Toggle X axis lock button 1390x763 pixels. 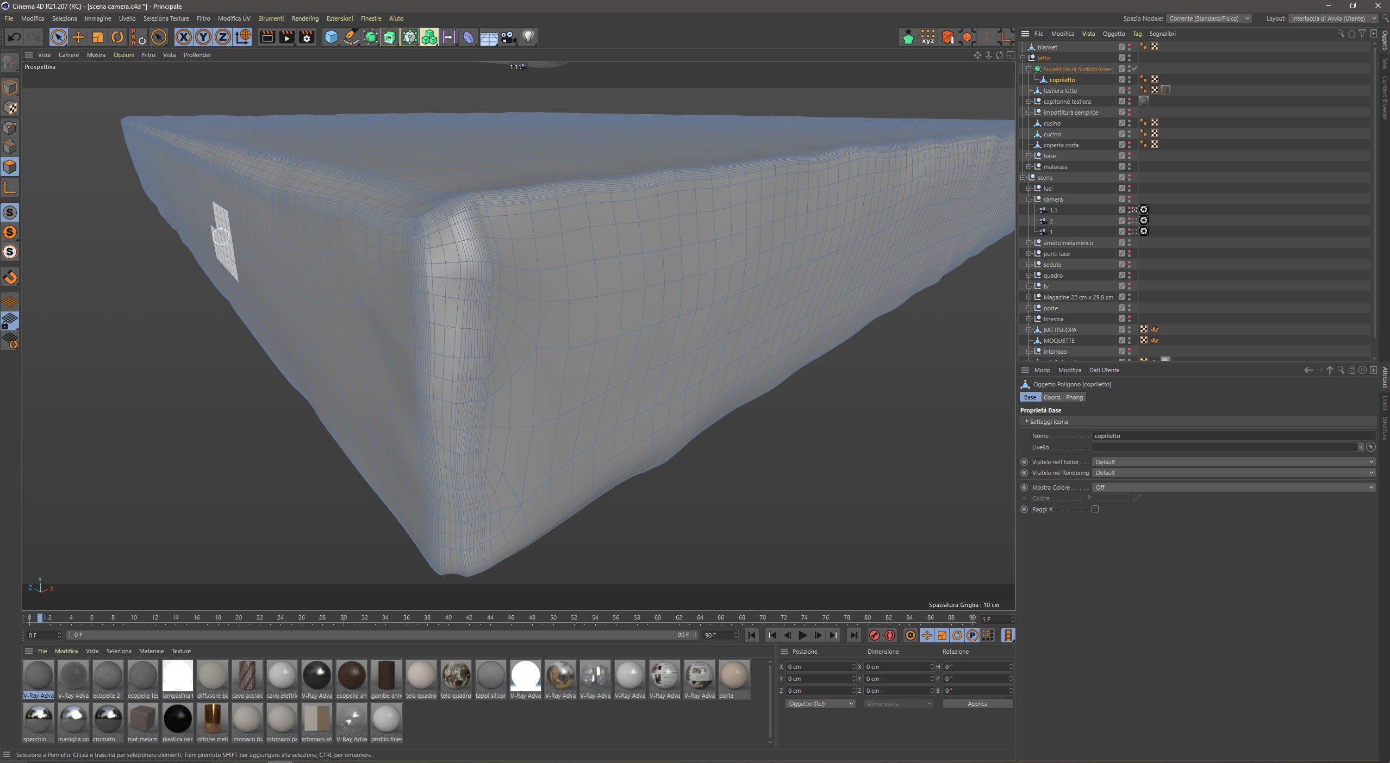coord(184,37)
